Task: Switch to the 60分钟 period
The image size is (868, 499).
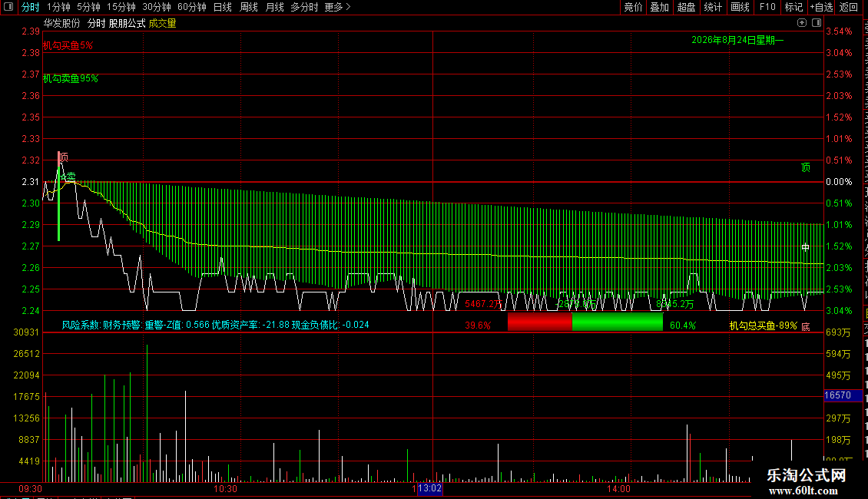Action: click(x=192, y=7)
